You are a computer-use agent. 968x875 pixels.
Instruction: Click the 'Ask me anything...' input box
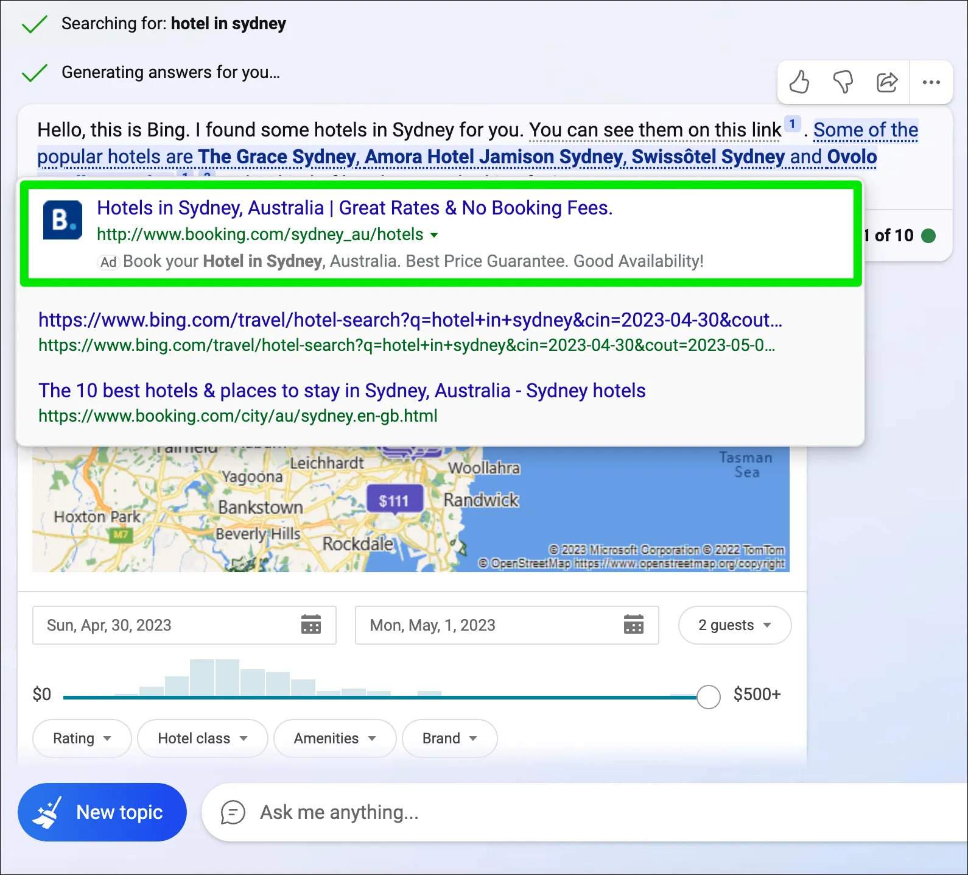(584, 812)
